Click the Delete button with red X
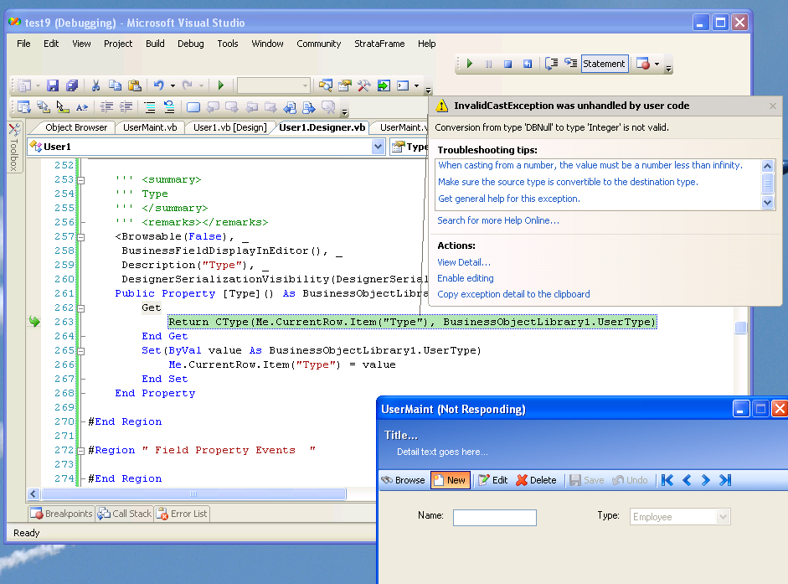Viewport: 788px width, 584px height. point(536,480)
